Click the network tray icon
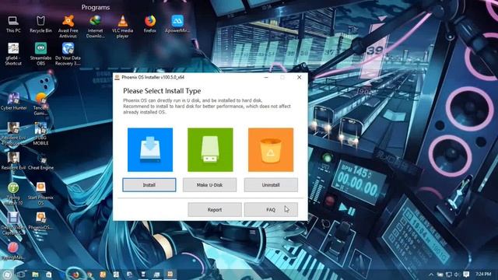Image resolution: width=498 pixels, height=280 pixels. click(448, 275)
